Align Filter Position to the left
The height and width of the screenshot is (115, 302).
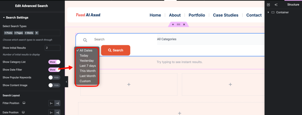(51, 103)
